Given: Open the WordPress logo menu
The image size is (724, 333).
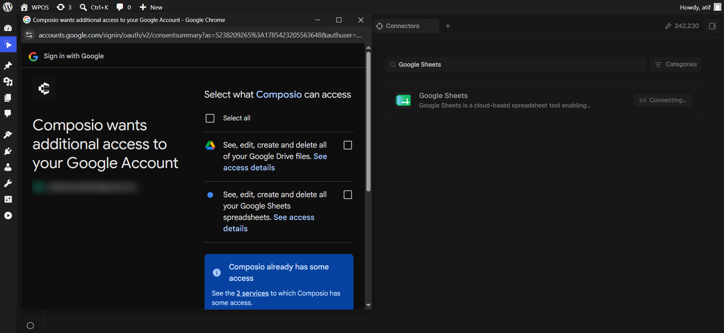Looking at the screenshot, I should (x=8, y=7).
